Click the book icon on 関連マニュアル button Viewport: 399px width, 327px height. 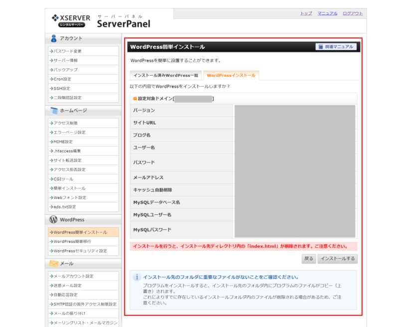(x=321, y=47)
